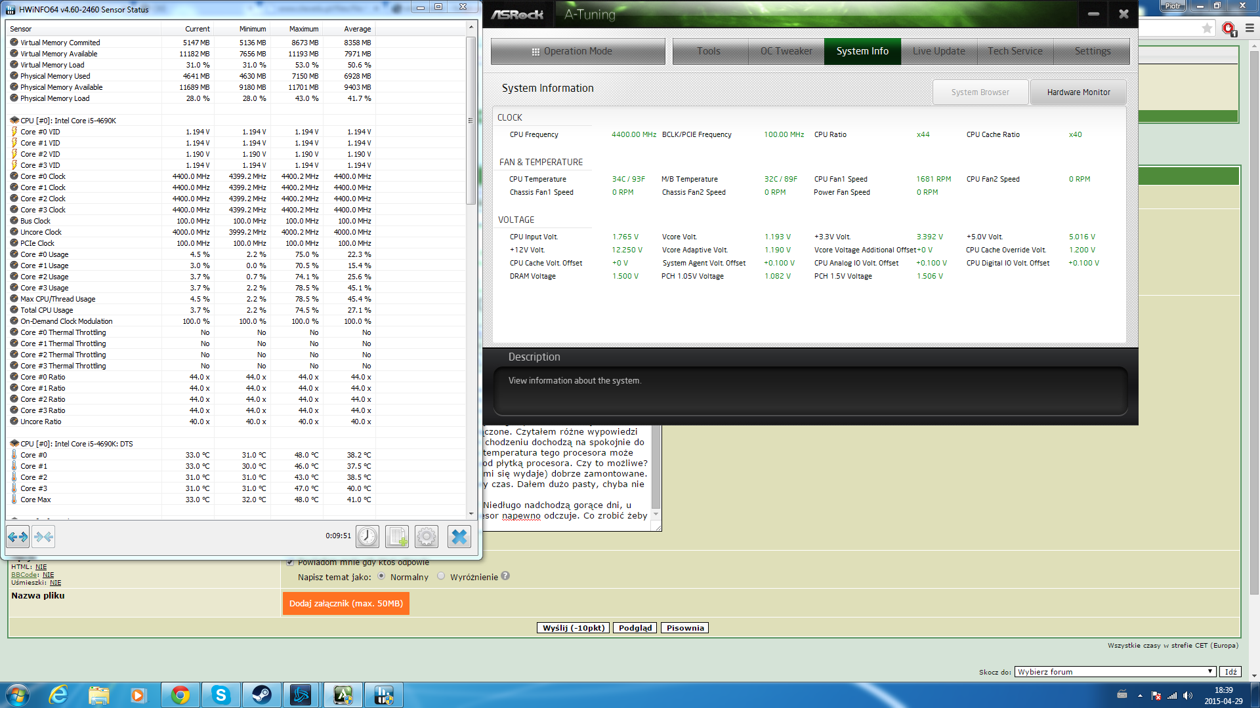1260x708 pixels.
Task: Click the collapse columns arrows icon in HWiNFO
Action: [x=44, y=537]
